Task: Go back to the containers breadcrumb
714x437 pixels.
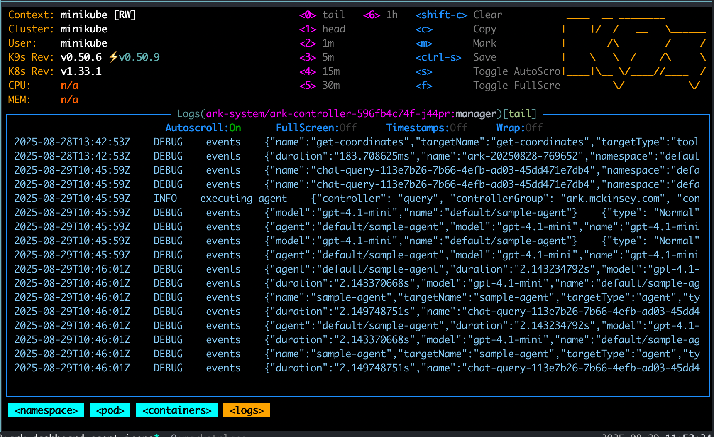Action: (176, 410)
